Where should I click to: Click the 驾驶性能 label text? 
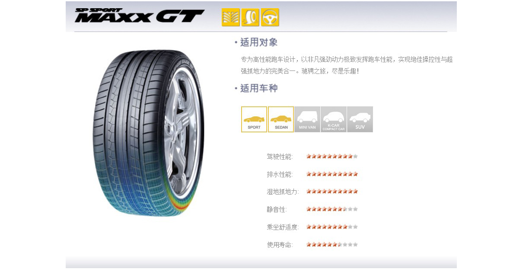(x=280, y=157)
